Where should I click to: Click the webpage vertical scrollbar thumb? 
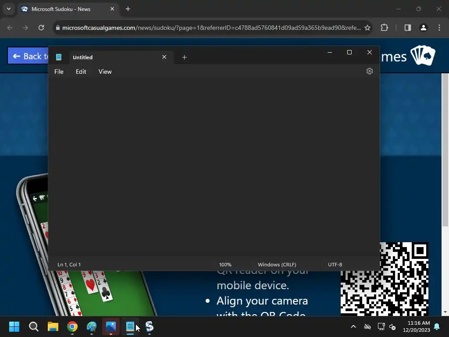click(x=445, y=150)
